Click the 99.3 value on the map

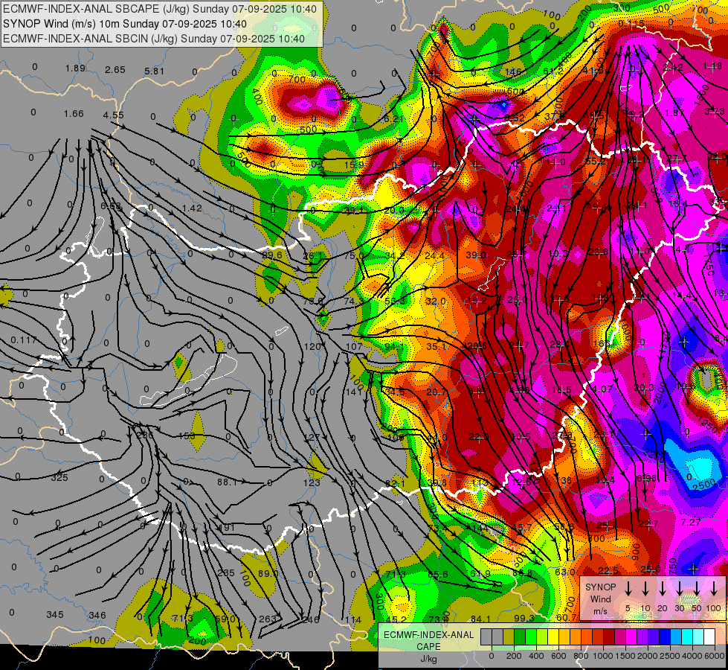point(524,618)
